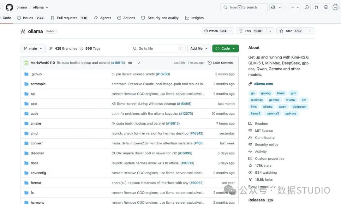Open the Agents tab
341x204 pixels.
pos(103,18)
